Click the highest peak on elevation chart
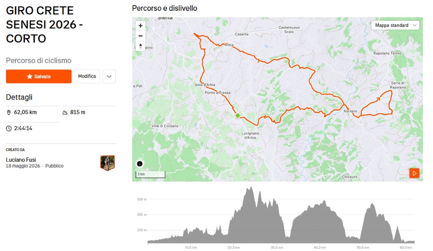The height and width of the screenshot is (251, 433). coord(251,187)
